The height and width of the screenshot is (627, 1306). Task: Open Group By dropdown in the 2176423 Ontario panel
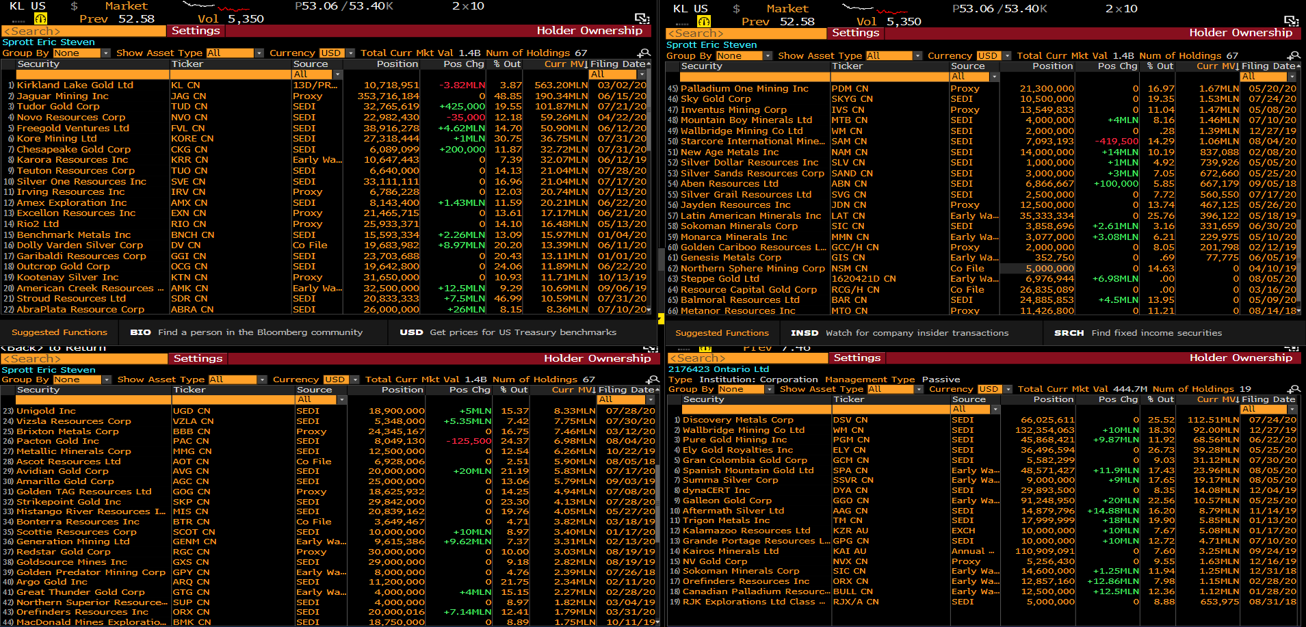[x=747, y=389]
